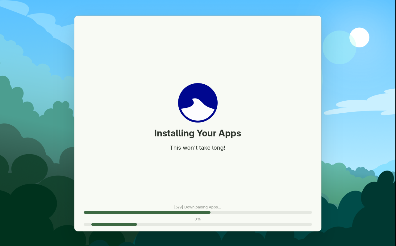Select the 'This won't take long!' message
Screen dimensions: 396x246
click(x=198, y=148)
